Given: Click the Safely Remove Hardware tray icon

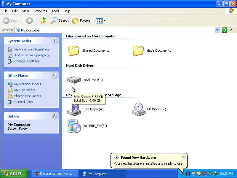Looking at the screenshot, I should [x=209, y=174].
